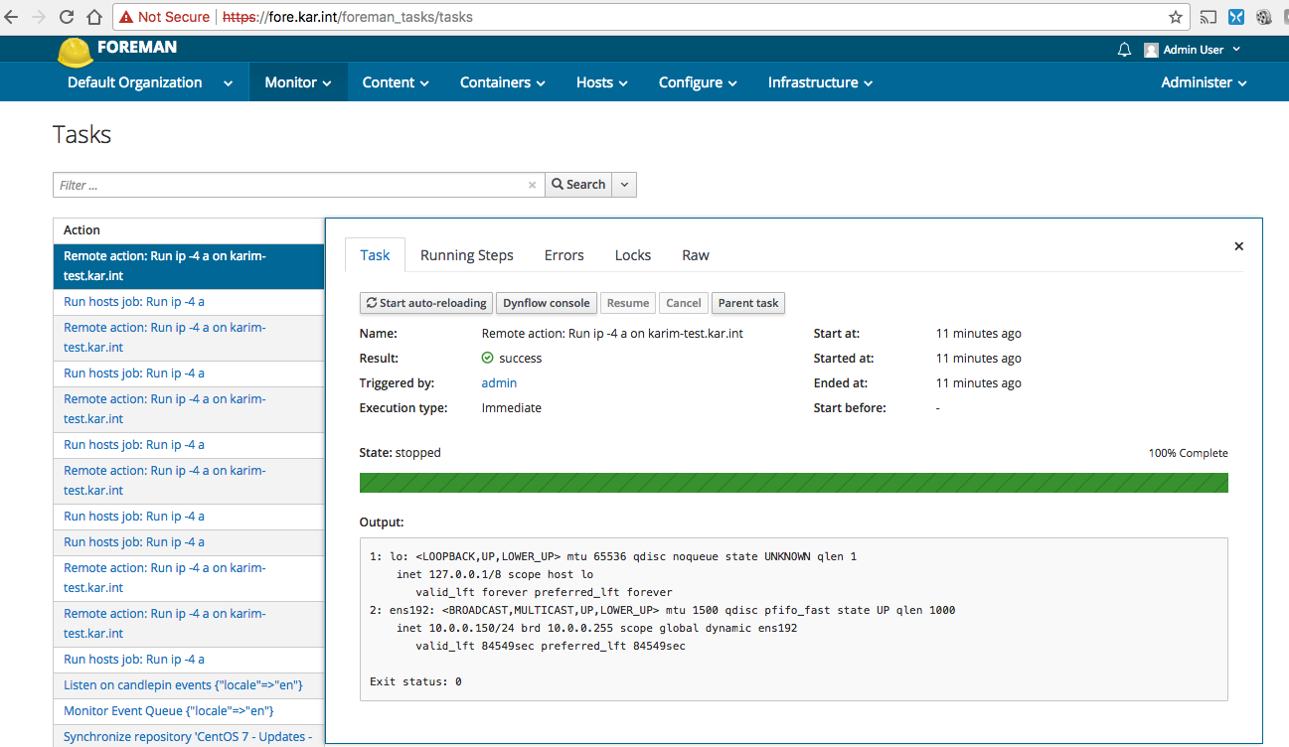Reload the page with the refresh icon
1289x747 pixels.
67,17
